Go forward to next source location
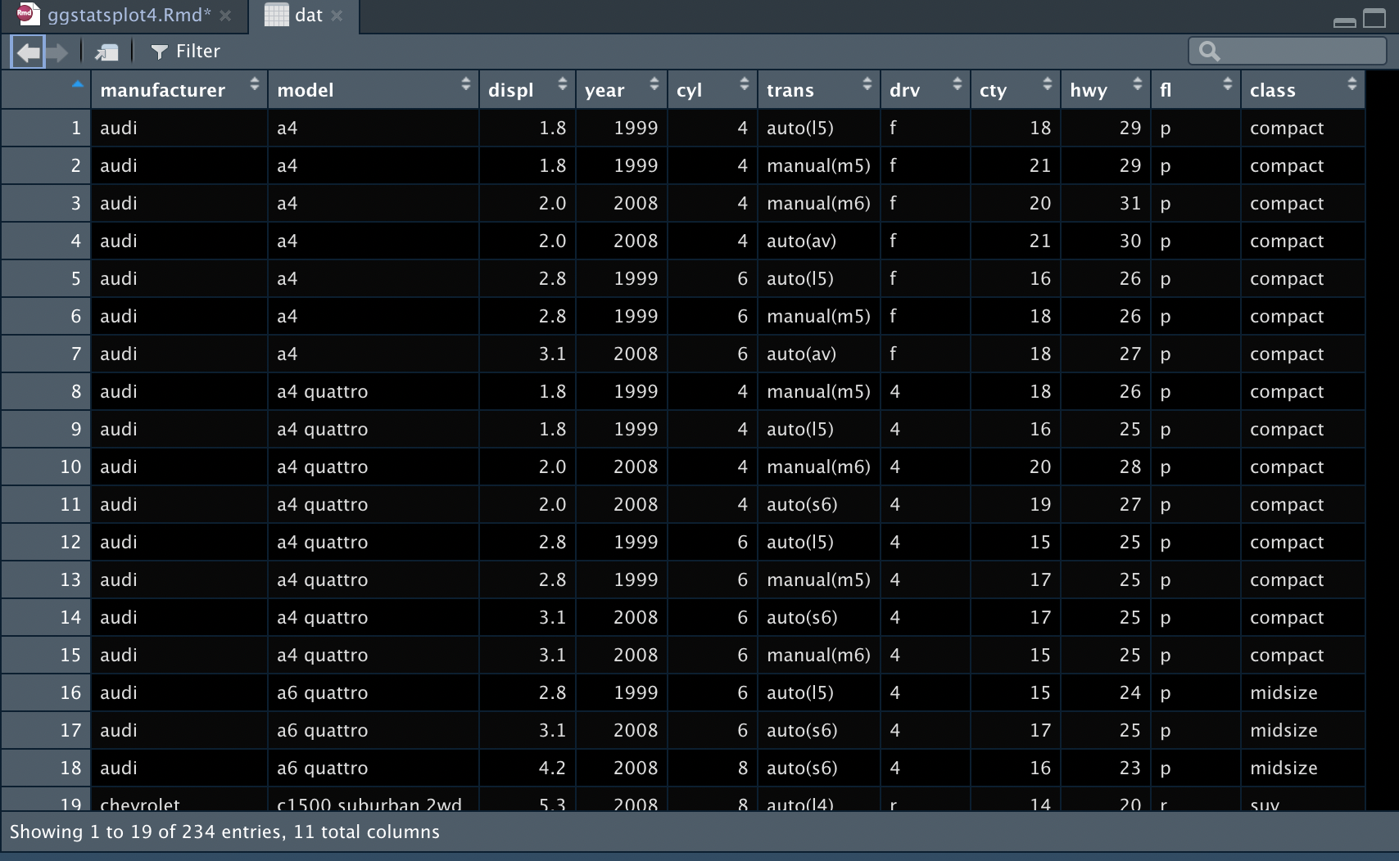Screen dimensions: 1399x861 click(57, 52)
